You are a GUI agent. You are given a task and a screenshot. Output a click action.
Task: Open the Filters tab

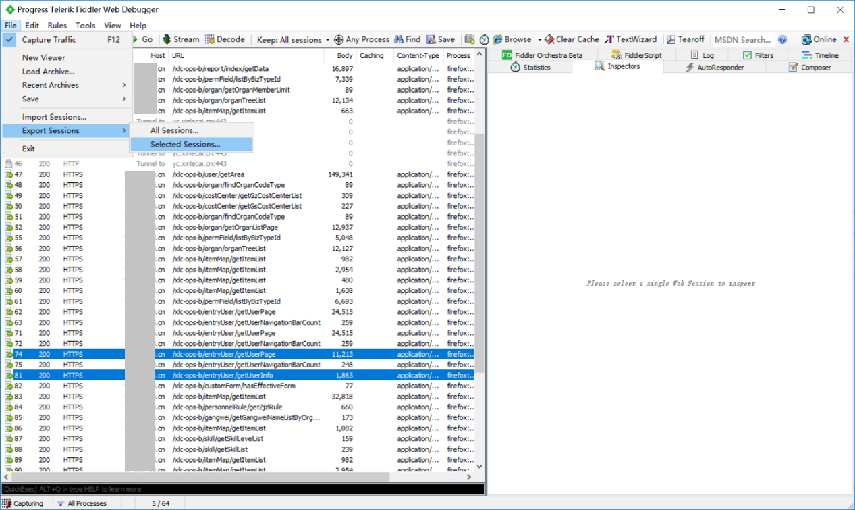pos(758,55)
